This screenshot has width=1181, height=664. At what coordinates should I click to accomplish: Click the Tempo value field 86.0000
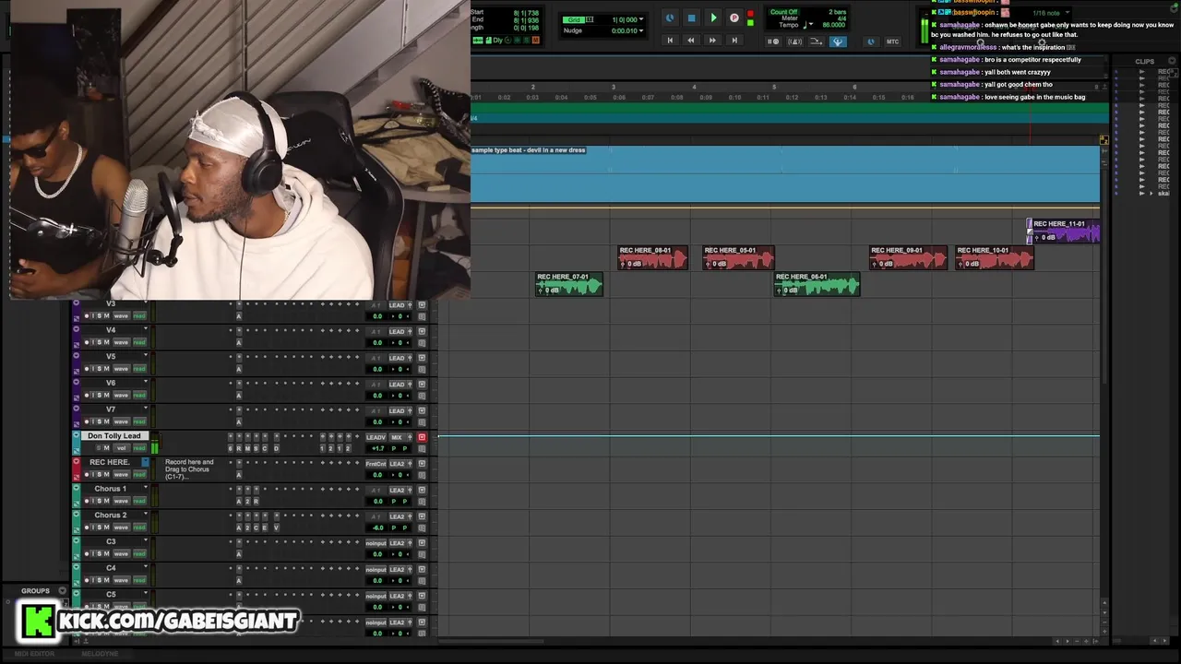[833, 25]
